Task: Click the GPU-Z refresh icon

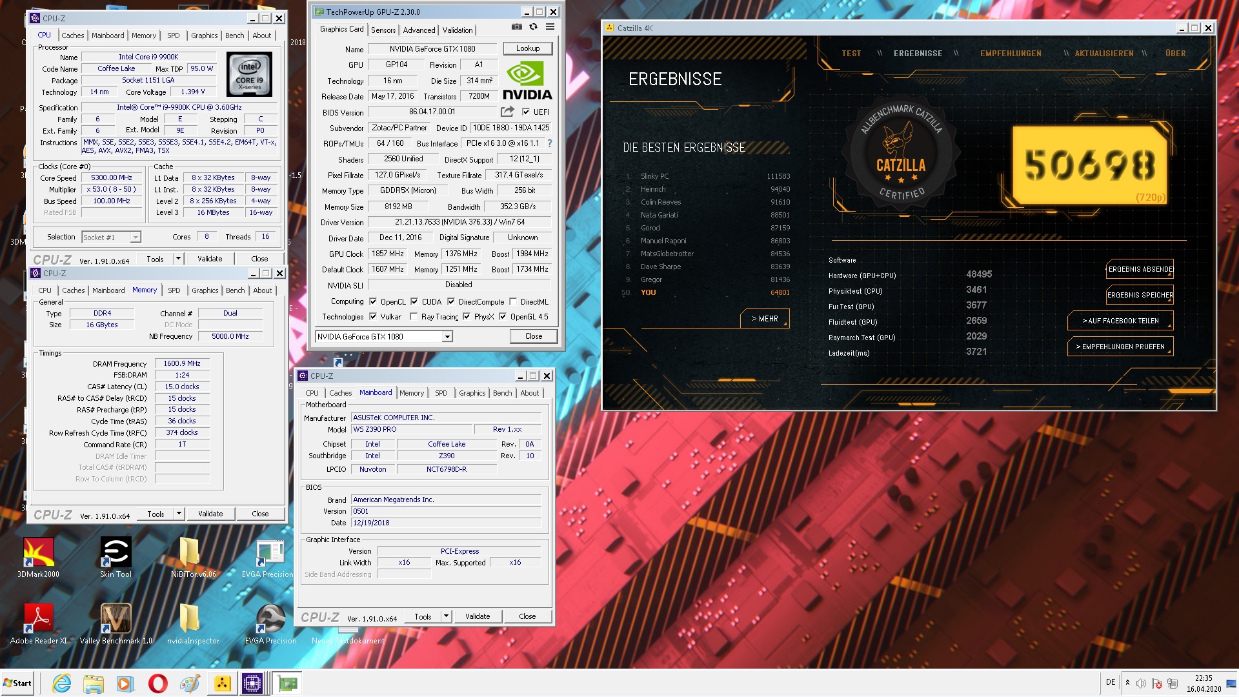Action: (x=533, y=27)
